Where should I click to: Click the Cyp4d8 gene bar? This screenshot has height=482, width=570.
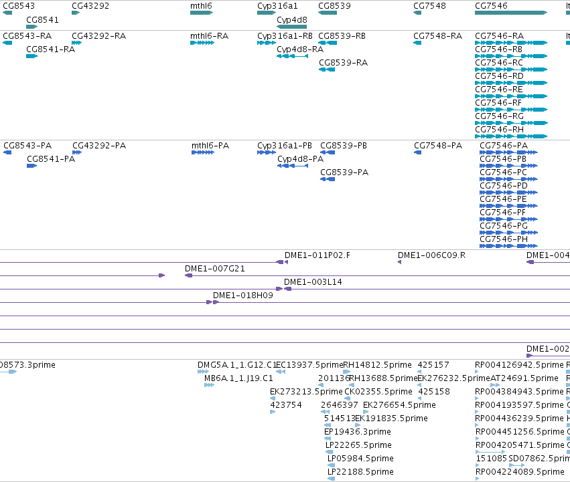pyautogui.click(x=291, y=27)
